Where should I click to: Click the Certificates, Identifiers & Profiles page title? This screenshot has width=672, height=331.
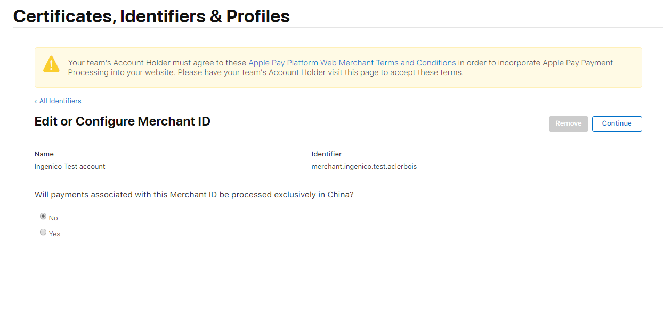point(151,16)
